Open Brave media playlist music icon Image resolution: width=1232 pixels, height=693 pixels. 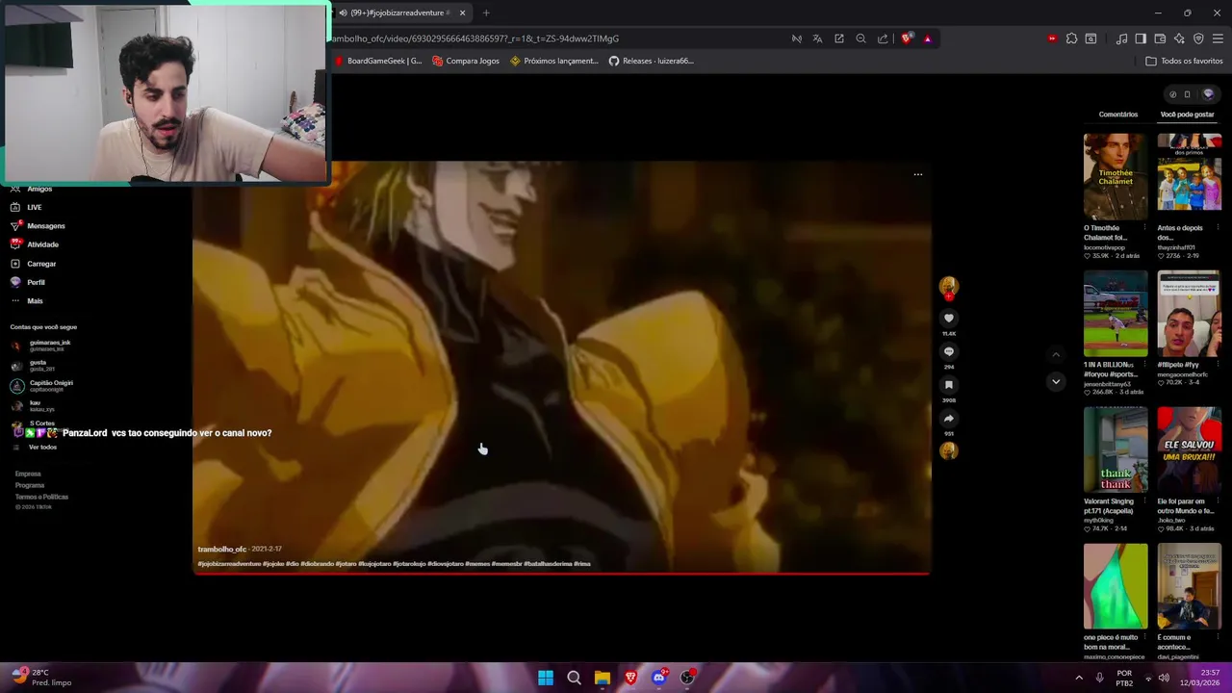point(1121,38)
